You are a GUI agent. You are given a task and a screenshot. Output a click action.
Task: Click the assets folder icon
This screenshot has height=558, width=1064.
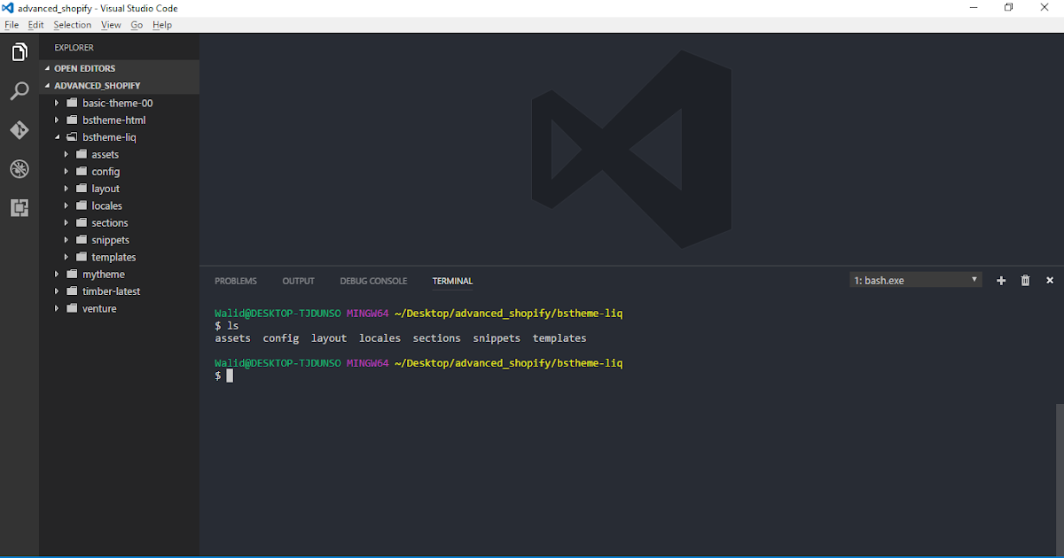(82, 154)
